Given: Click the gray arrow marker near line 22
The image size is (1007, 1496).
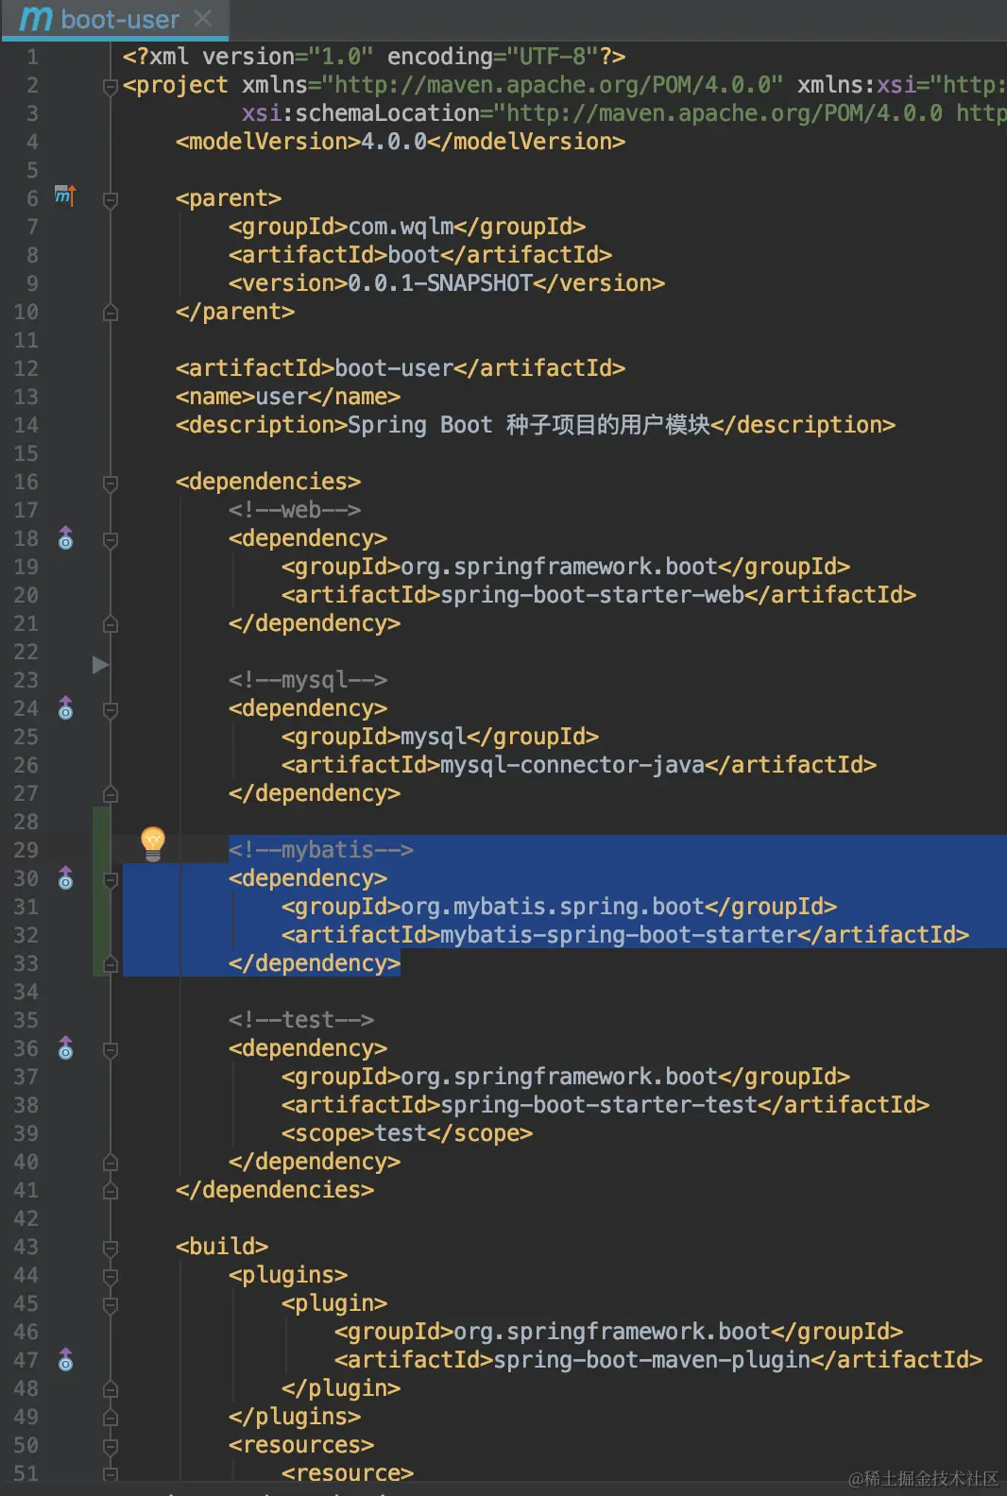Looking at the screenshot, I should click(x=100, y=665).
